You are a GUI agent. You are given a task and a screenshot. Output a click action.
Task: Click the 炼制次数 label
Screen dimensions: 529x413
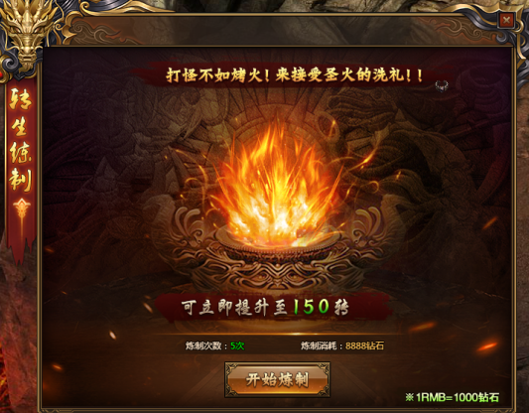[x=203, y=345]
